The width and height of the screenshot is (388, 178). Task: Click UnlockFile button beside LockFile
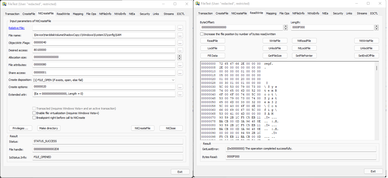pyautogui.click(x=275, y=48)
